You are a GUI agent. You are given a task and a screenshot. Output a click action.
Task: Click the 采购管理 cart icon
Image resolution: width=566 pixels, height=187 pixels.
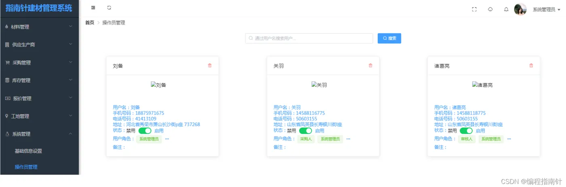click(7, 63)
